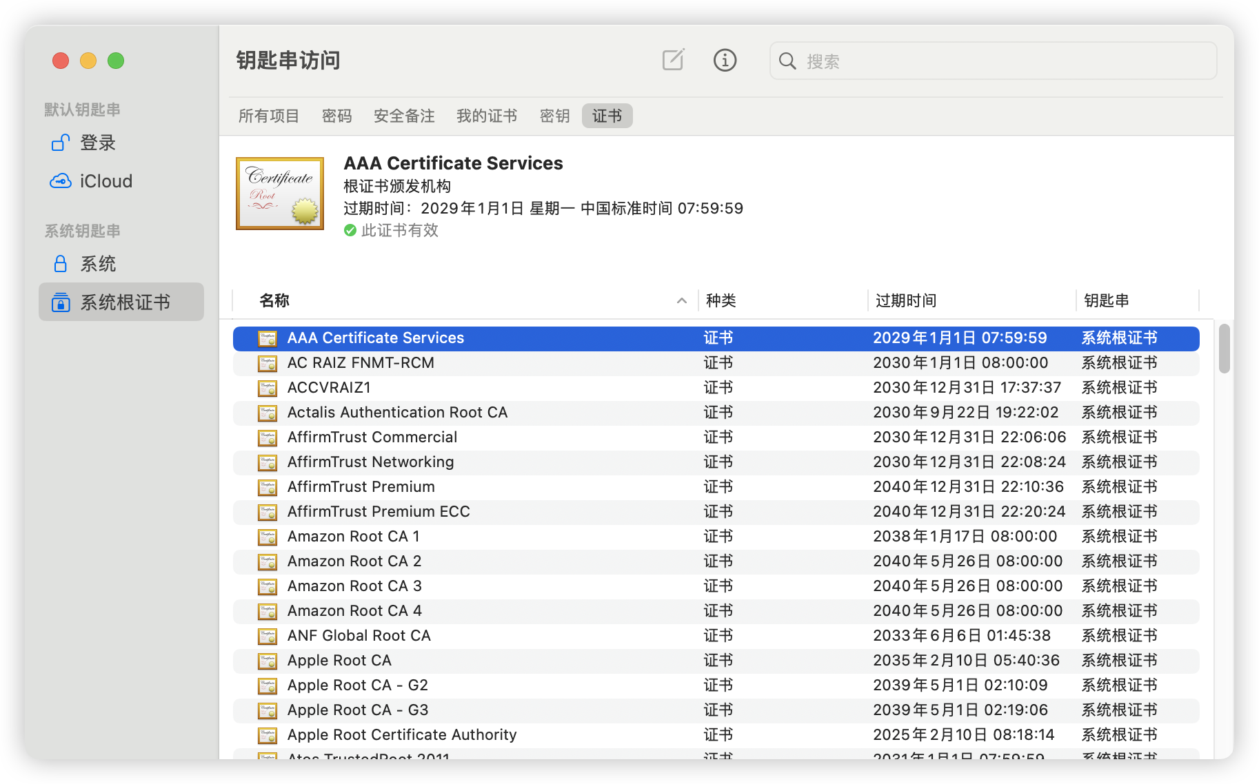1259x784 pixels.
Task: Click the vertical scrollbar of the certificate list
Action: coord(1224,349)
